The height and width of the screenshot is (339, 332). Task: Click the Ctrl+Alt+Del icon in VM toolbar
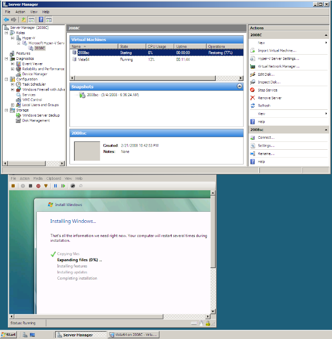(x=13, y=186)
